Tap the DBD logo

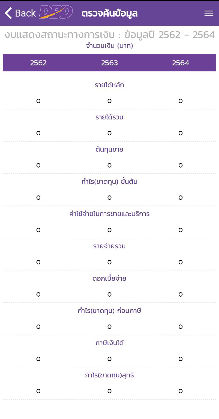(x=56, y=12)
